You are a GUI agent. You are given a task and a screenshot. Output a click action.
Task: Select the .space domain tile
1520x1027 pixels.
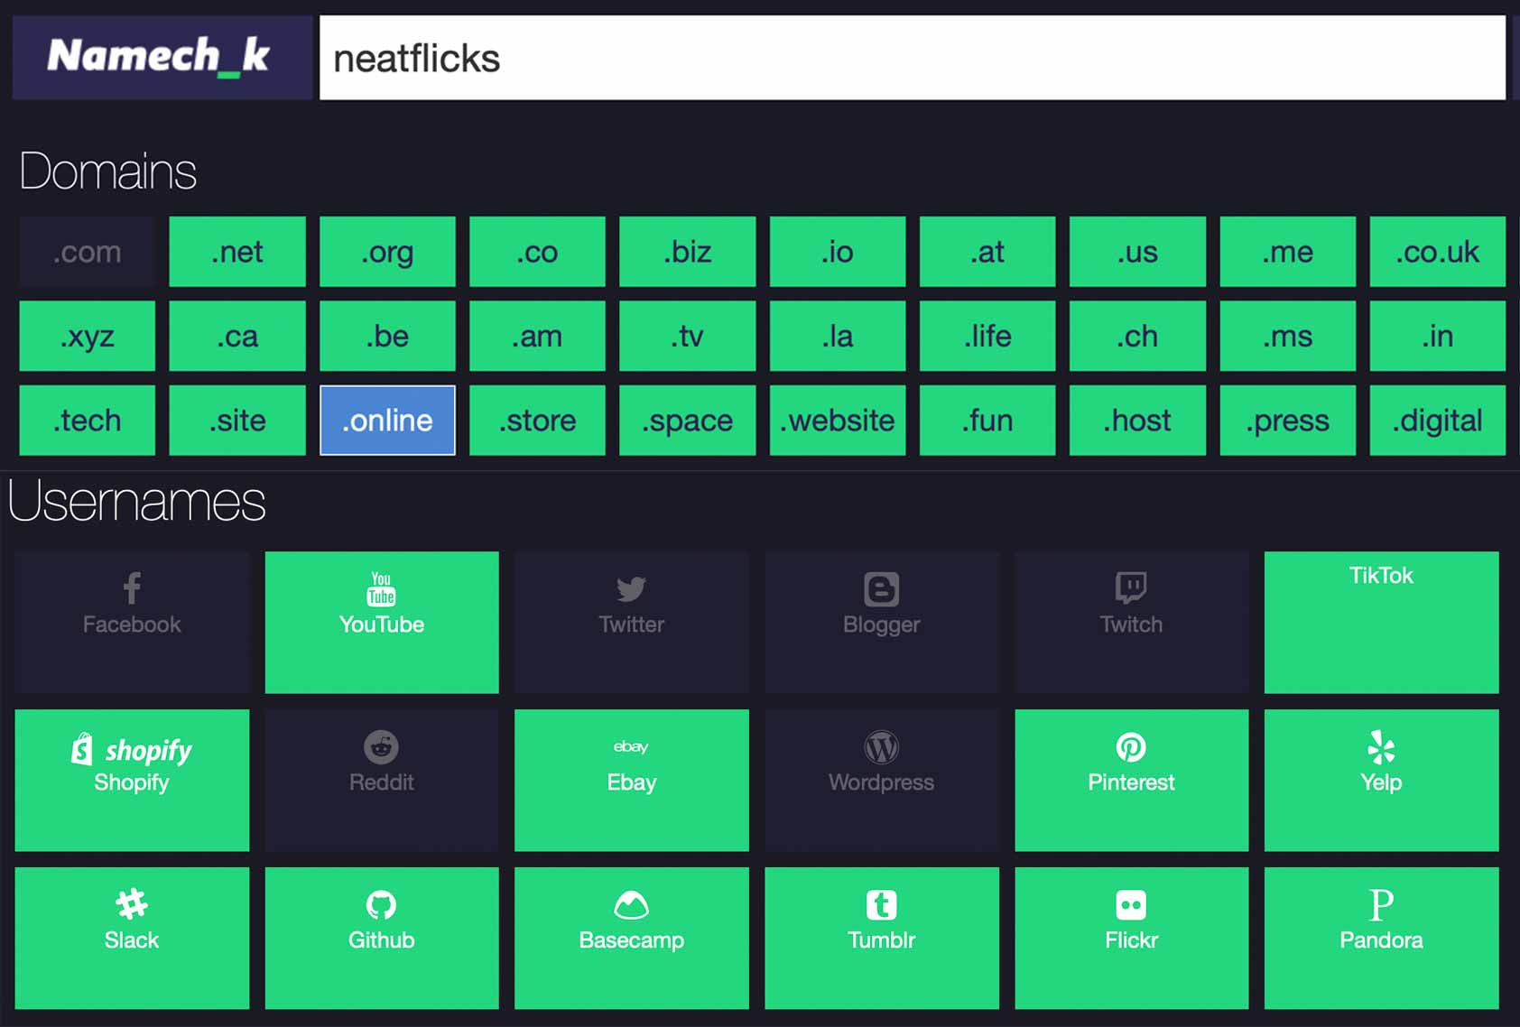[x=687, y=421]
